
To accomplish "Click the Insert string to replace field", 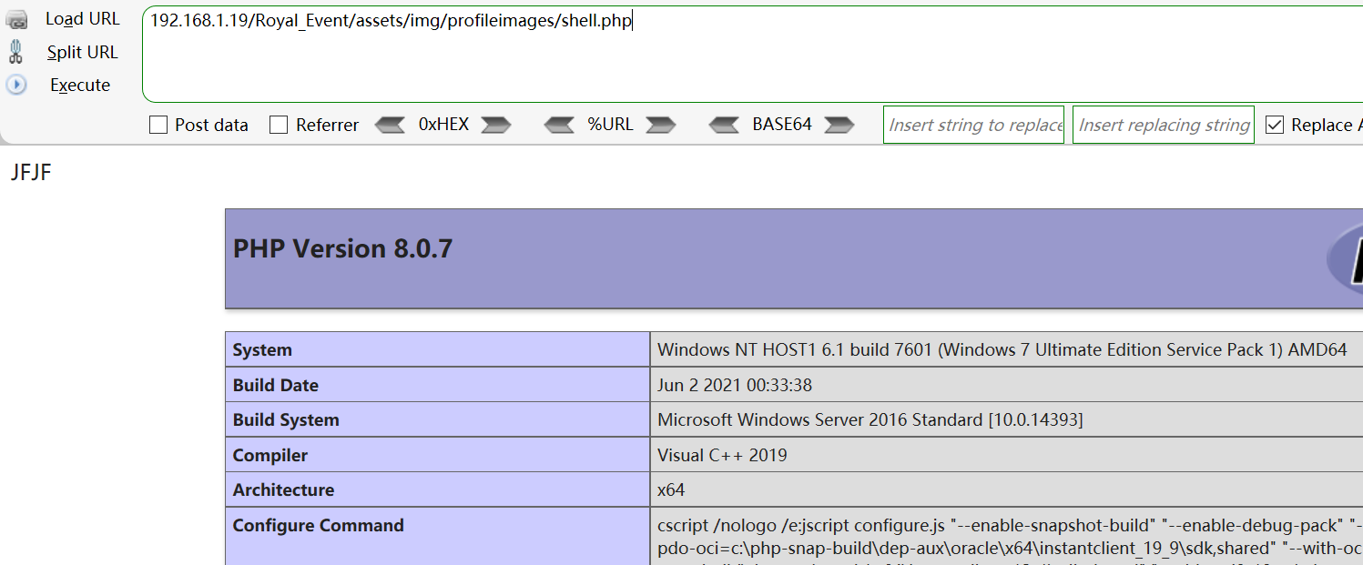I will pos(973,125).
